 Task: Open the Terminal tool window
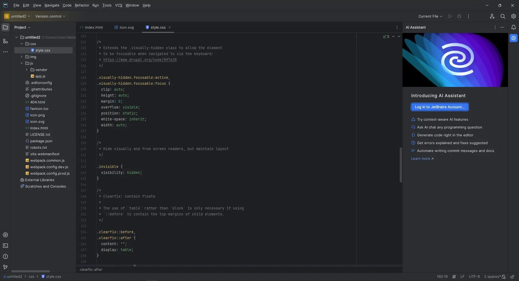pyautogui.click(x=5, y=246)
